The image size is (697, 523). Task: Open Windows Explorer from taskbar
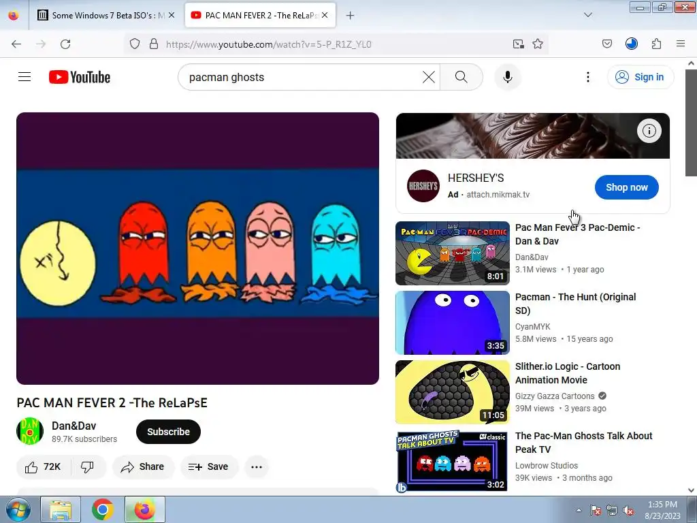61,509
